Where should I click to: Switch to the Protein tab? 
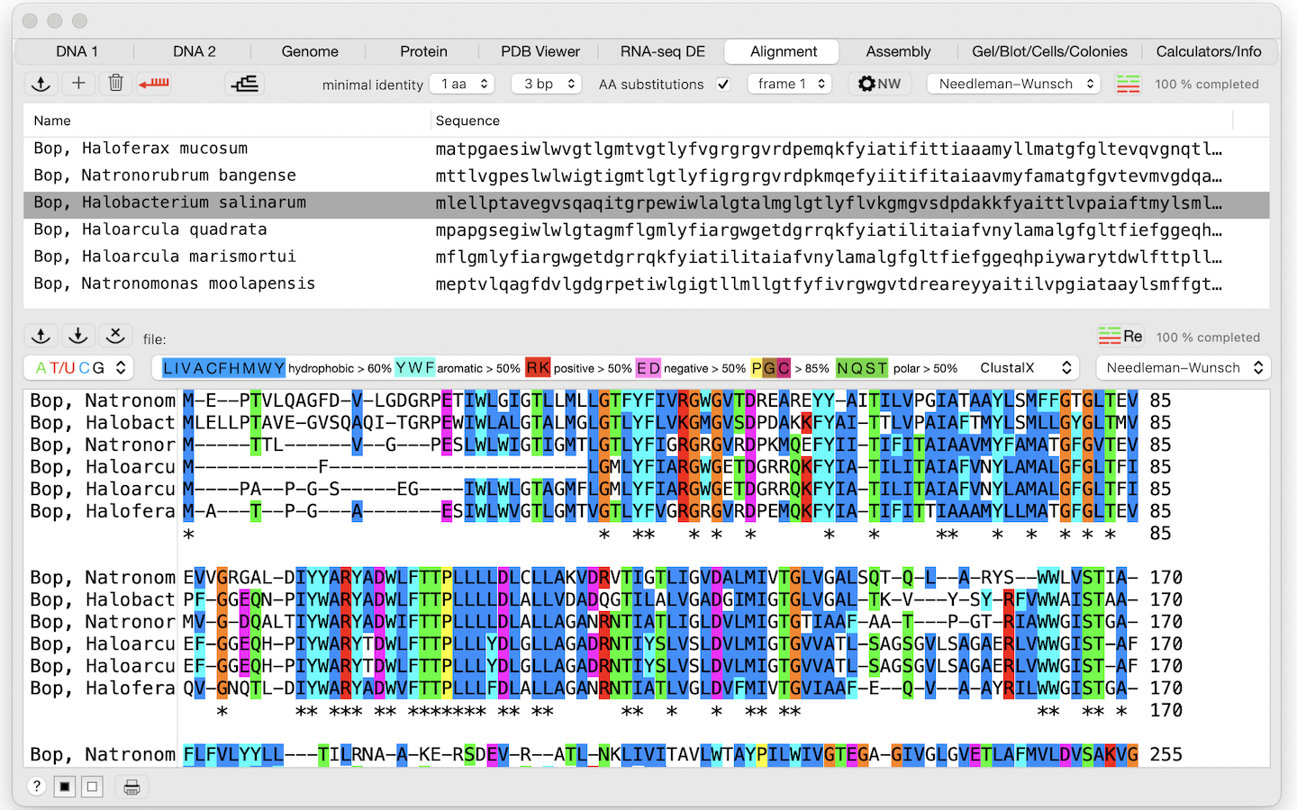[x=424, y=51]
